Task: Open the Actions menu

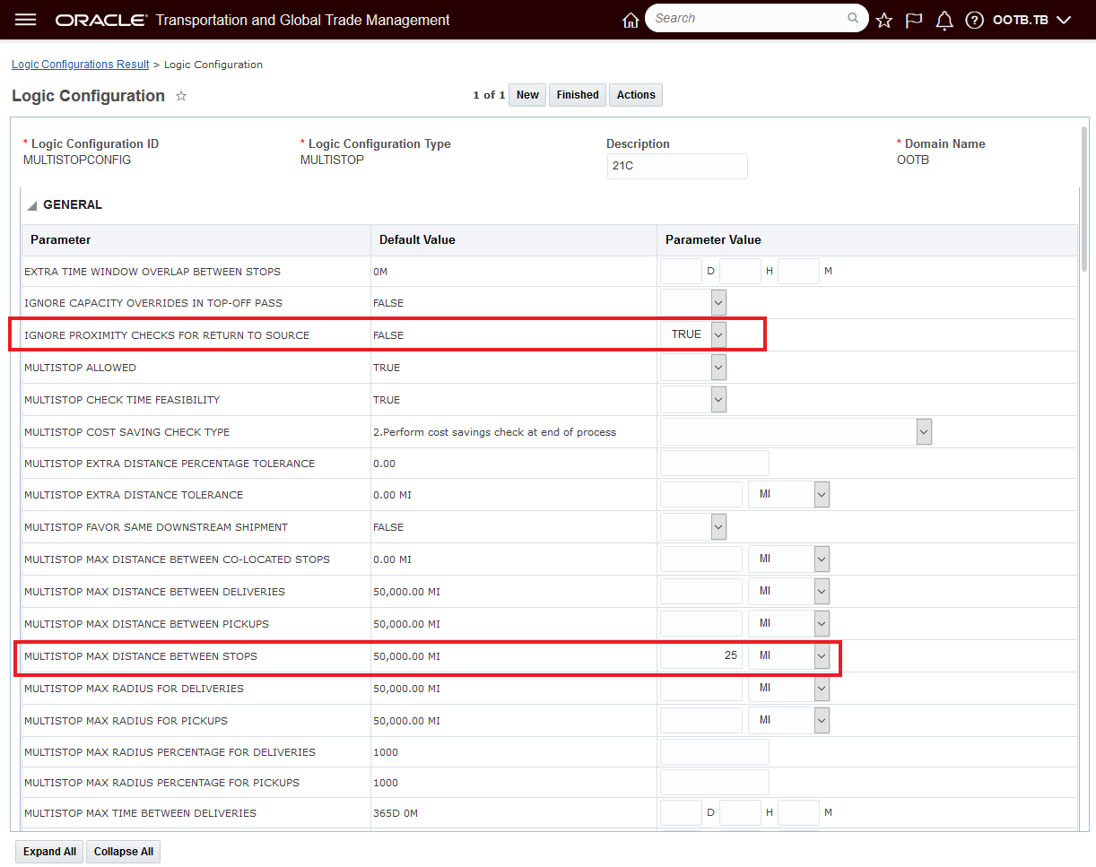Action: [636, 95]
